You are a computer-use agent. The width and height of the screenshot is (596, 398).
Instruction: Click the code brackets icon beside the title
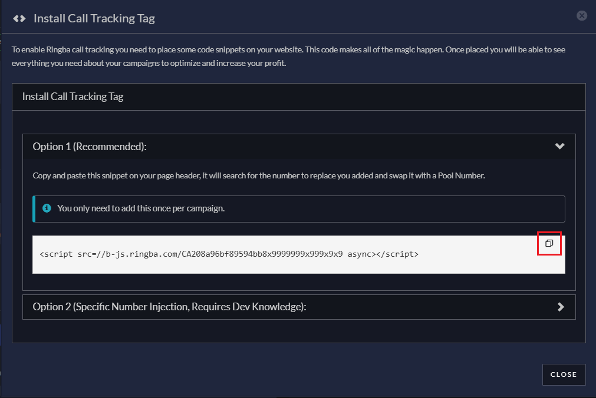(19, 19)
